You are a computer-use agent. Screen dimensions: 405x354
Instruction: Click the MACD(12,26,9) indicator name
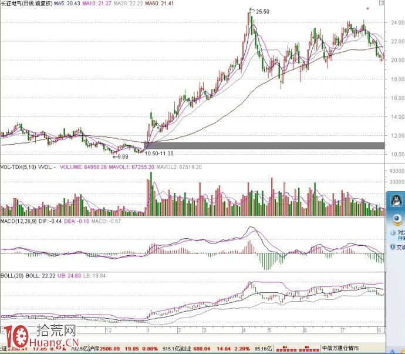pyautogui.click(x=19, y=221)
